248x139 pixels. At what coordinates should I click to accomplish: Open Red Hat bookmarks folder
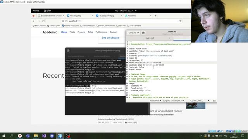[x=121, y=25]
